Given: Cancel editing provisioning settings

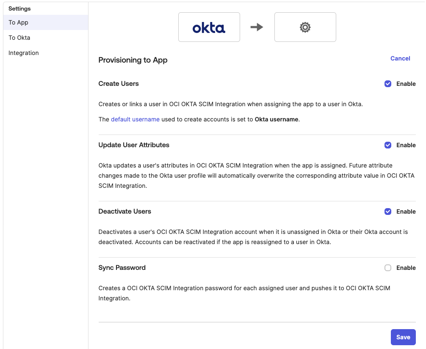Looking at the screenshot, I should pos(400,58).
